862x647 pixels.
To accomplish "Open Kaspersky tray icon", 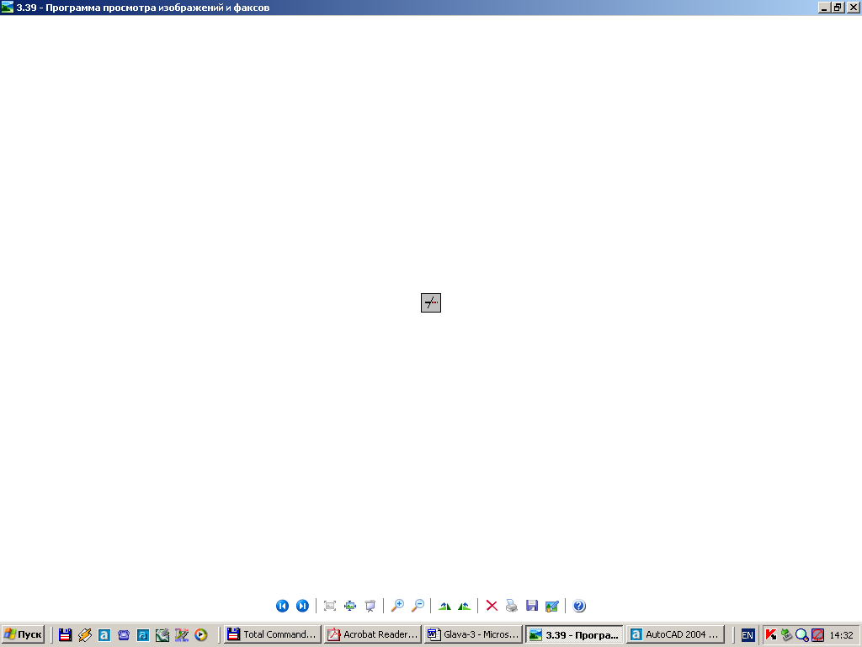I will (771, 635).
